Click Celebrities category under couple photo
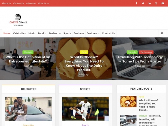The height and width of the screenshot is (126, 168). pyautogui.click(x=29, y=125)
